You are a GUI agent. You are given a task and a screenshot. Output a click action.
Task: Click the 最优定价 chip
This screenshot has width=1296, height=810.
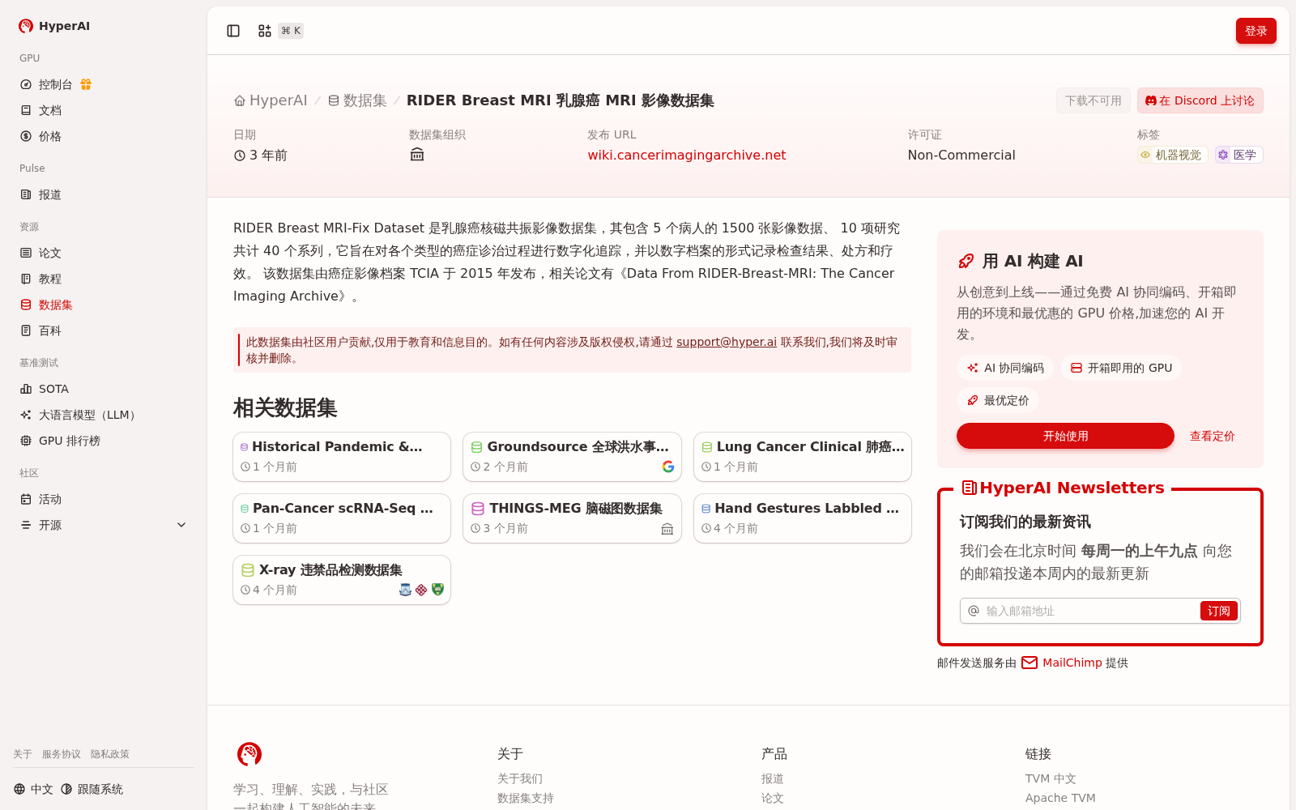998,400
